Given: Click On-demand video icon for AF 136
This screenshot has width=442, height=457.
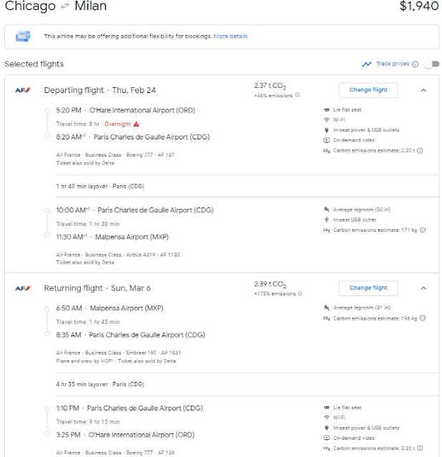Looking at the screenshot, I should (x=327, y=438).
